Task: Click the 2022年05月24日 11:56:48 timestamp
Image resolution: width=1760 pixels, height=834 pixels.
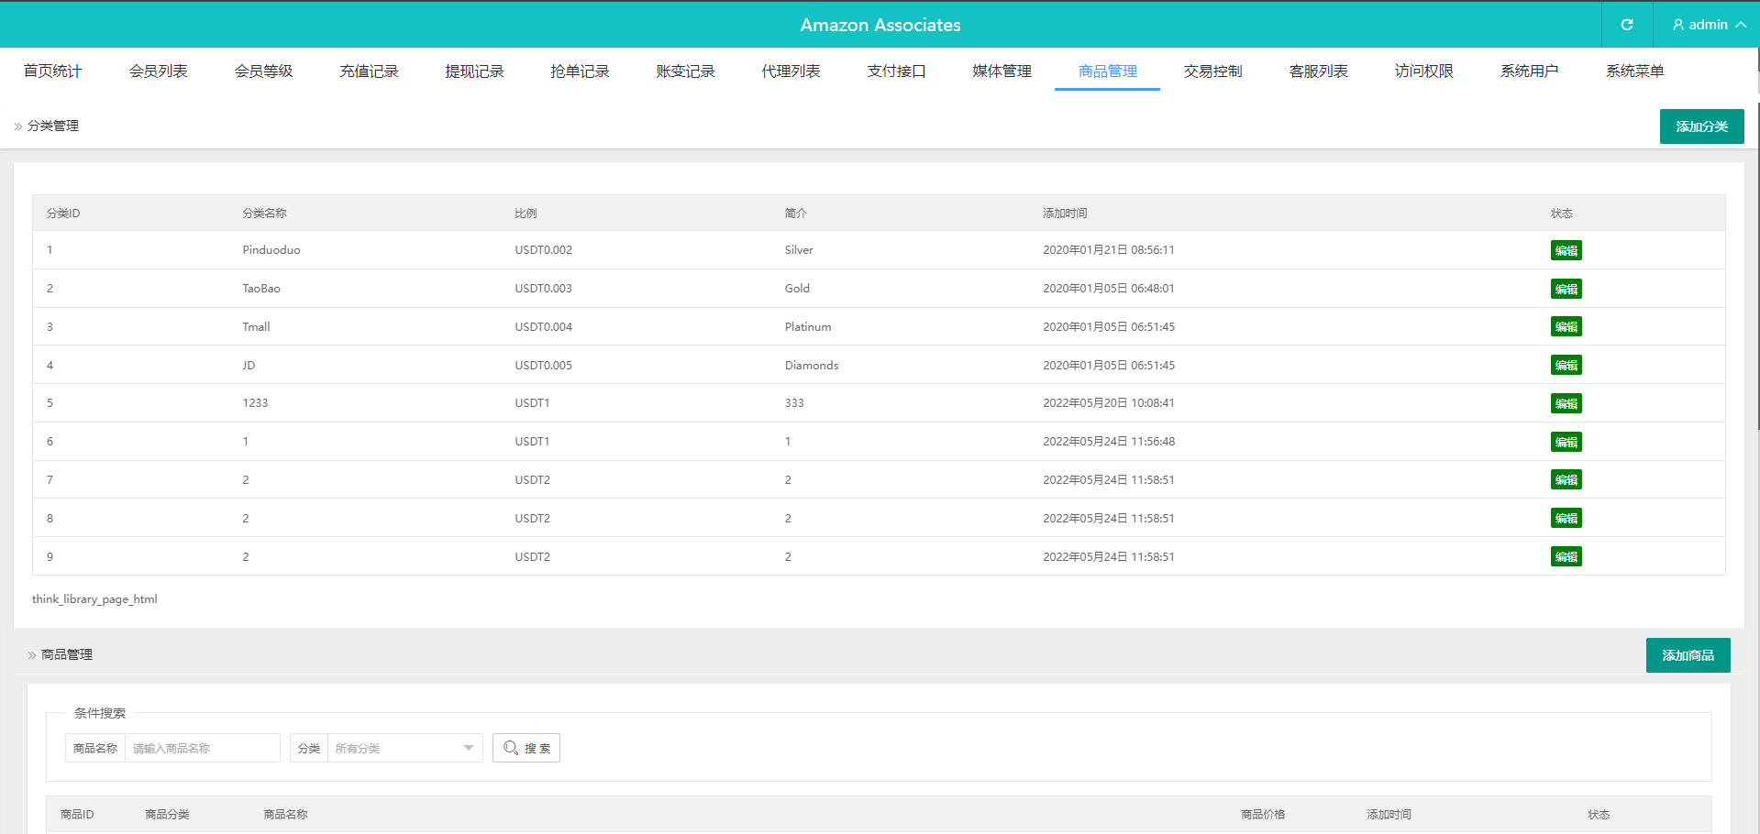Action: [1109, 441]
